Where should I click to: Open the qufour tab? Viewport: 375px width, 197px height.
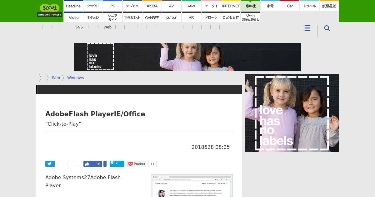[x=172, y=18]
